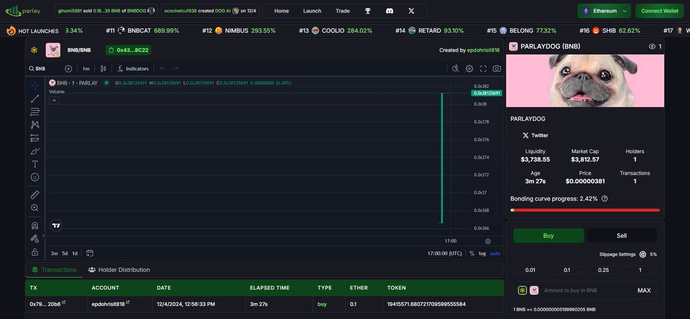Set chart range to 1d
This screenshot has width=690, height=319.
click(75, 253)
